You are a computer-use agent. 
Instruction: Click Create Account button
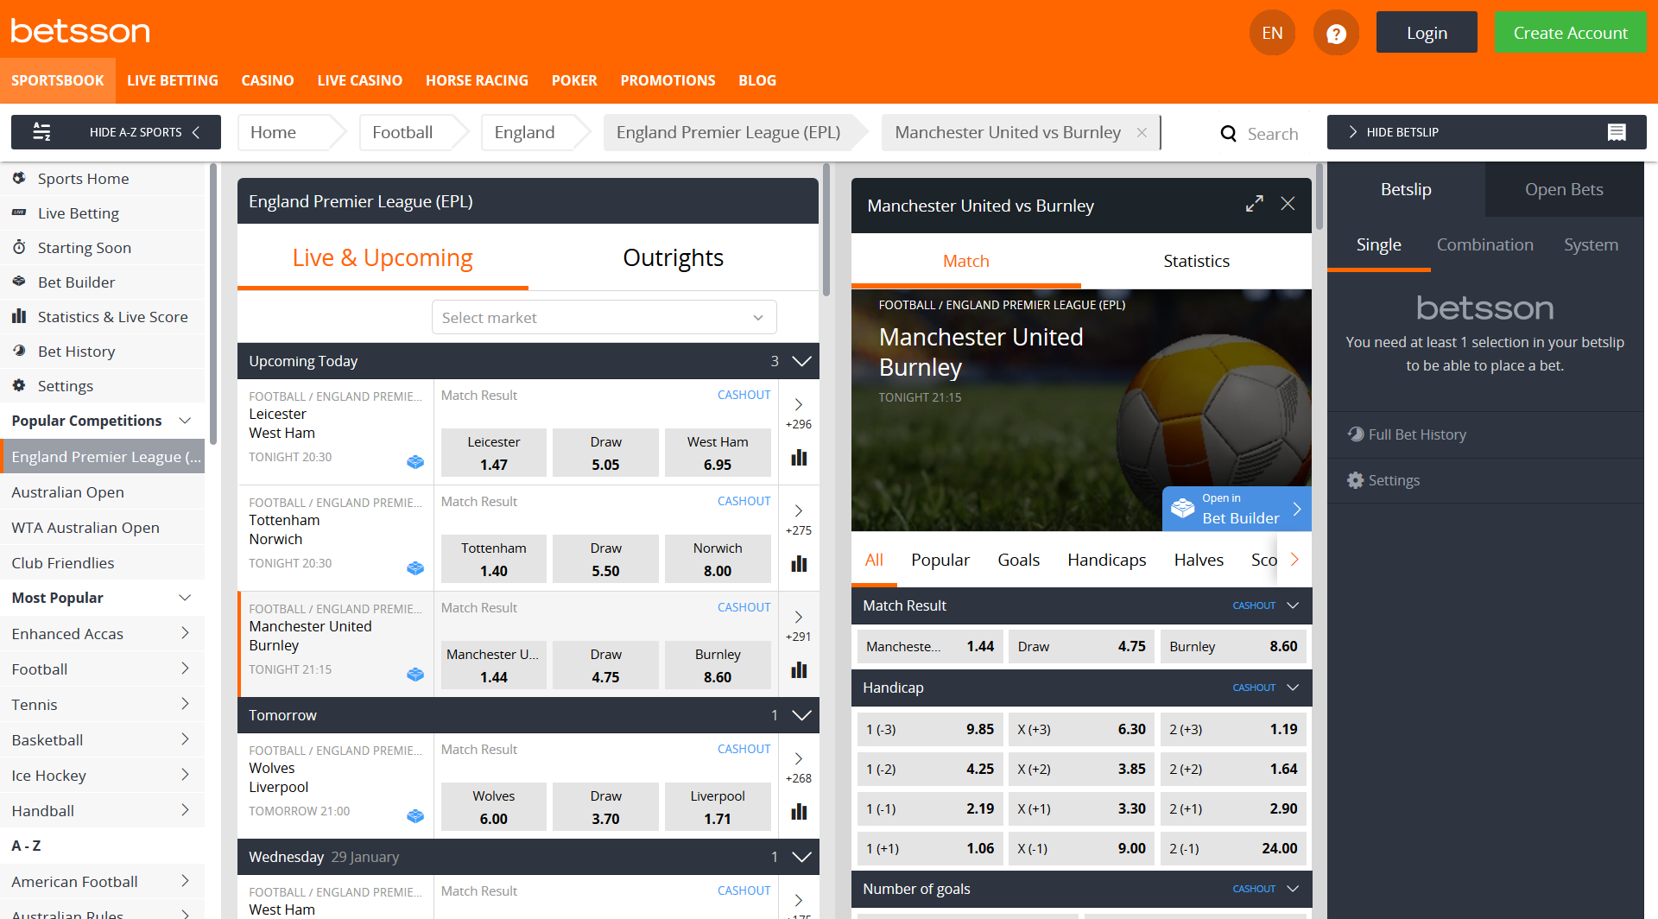click(1570, 33)
